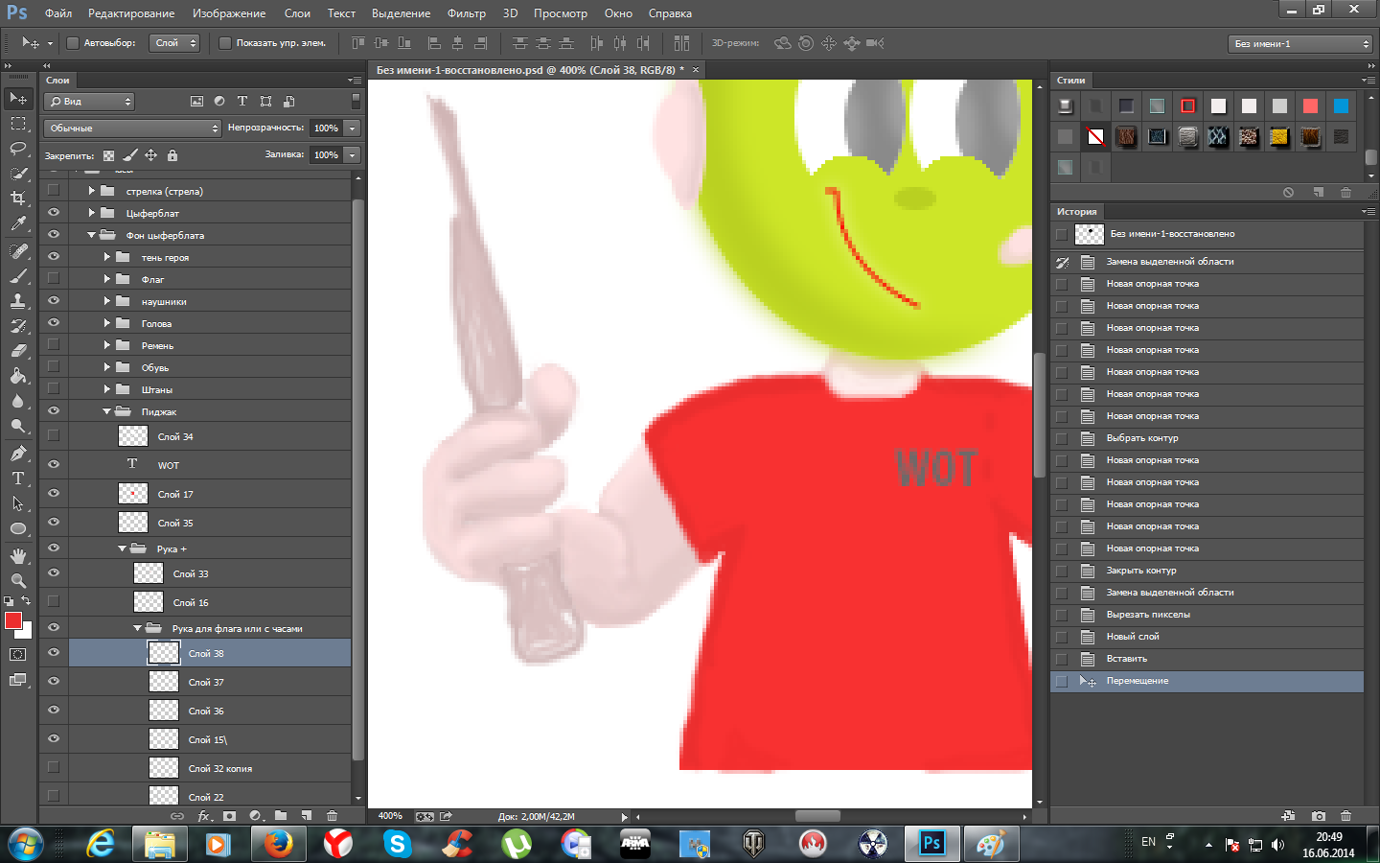
Task: Select the Hand tool
Action: pyautogui.click(x=18, y=556)
